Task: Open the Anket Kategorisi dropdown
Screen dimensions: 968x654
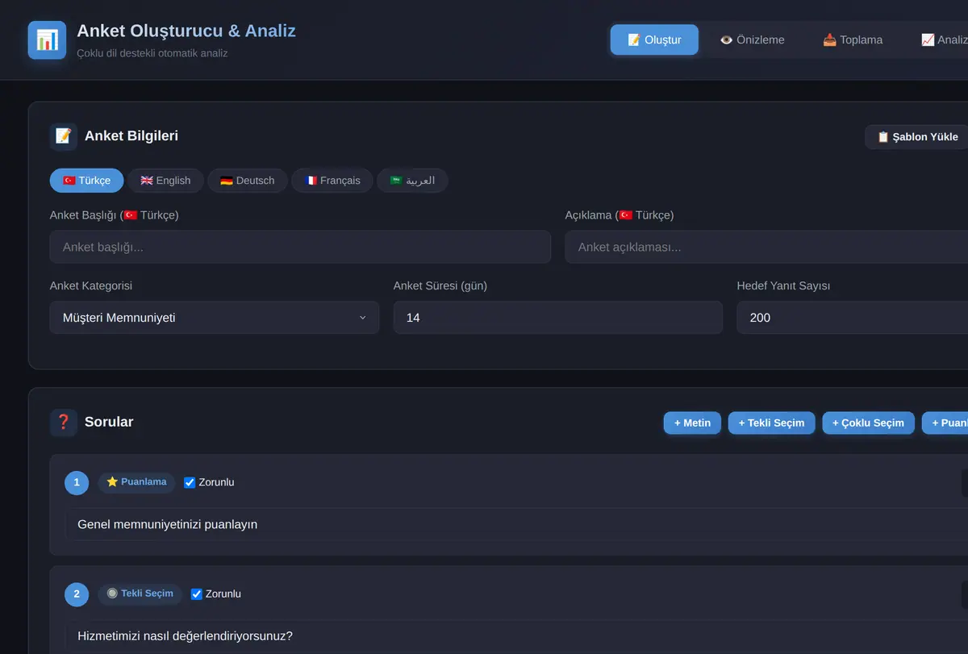Action: pyautogui.click(x=215, y=318)
